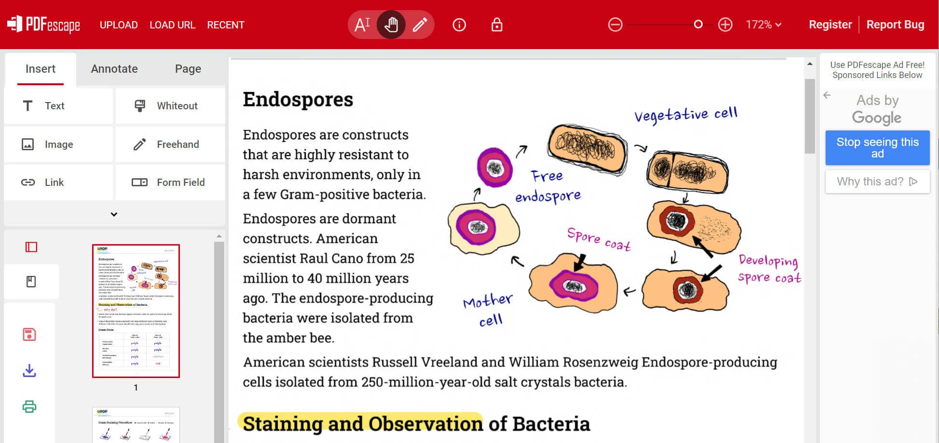Open the 172% zoom dropdown
The width and height of the screenshot is (939, 443).
[x=763, y=25]
